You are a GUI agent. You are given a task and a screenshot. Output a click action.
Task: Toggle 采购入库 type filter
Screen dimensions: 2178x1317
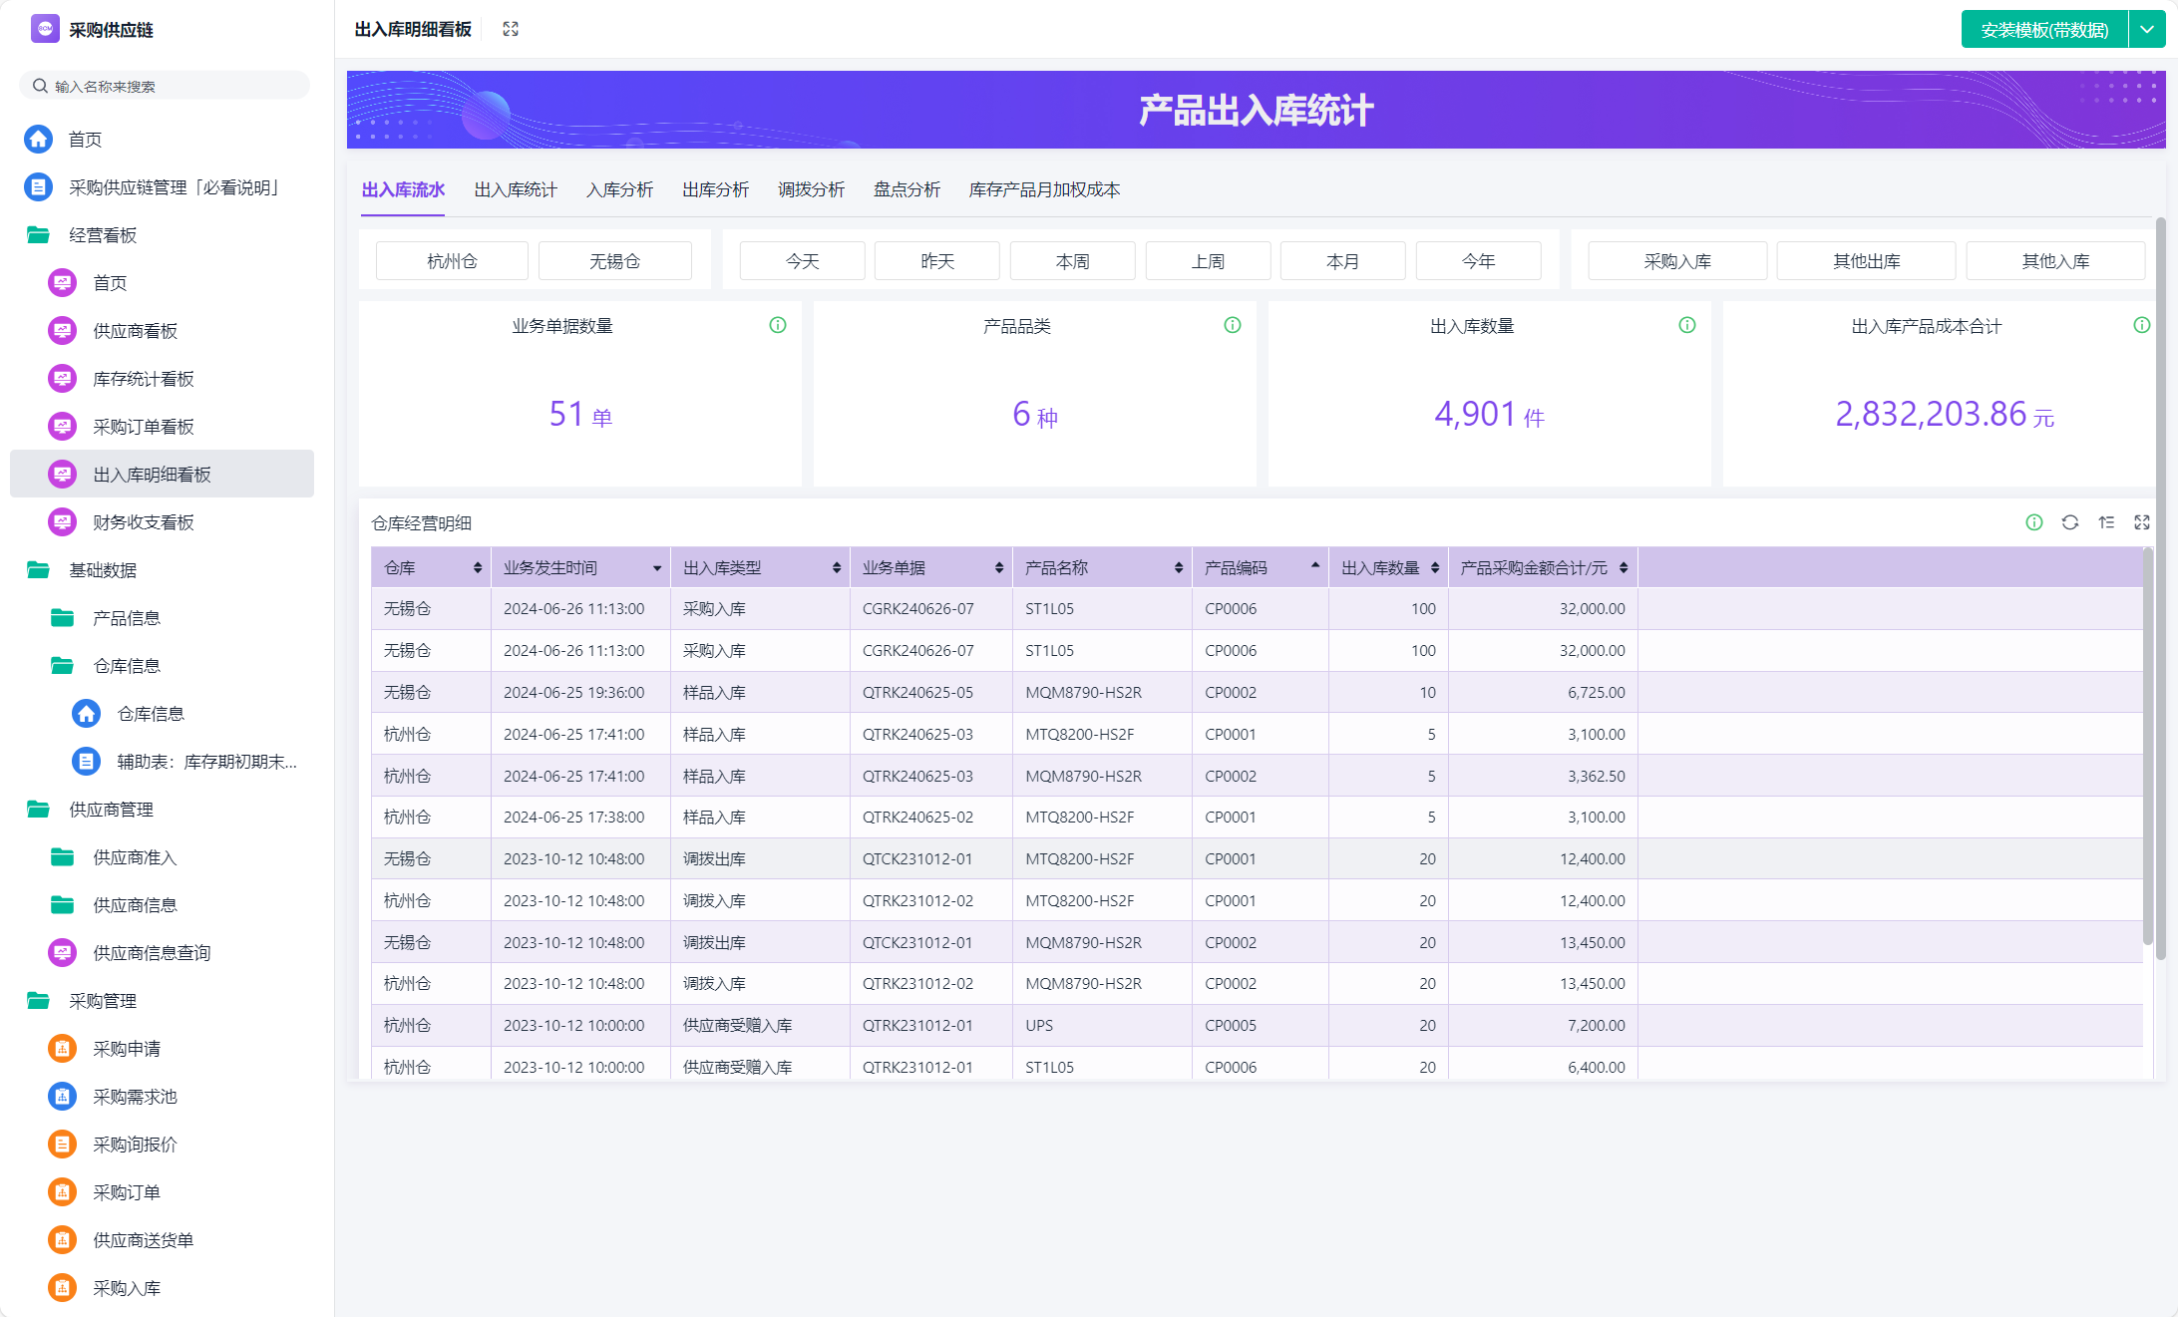click(x=1677, y=261)
